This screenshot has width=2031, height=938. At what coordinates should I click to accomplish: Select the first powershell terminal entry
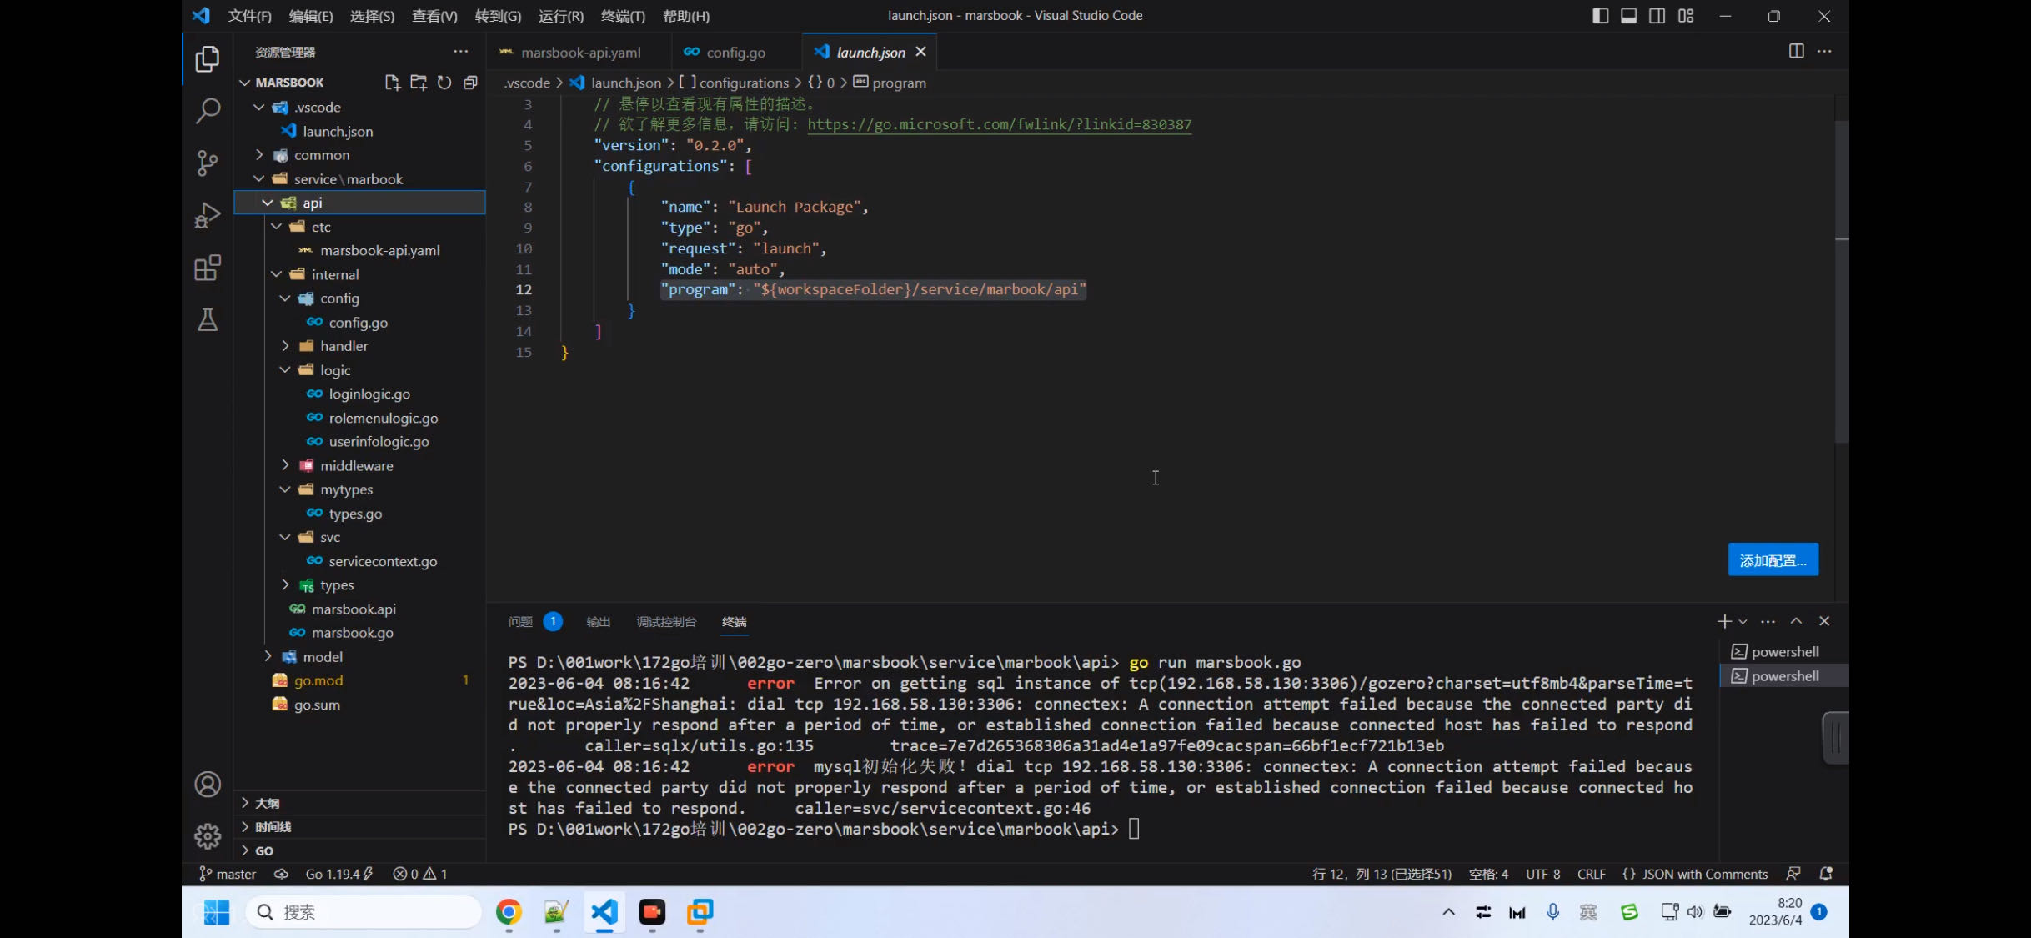pos(1784,651)
